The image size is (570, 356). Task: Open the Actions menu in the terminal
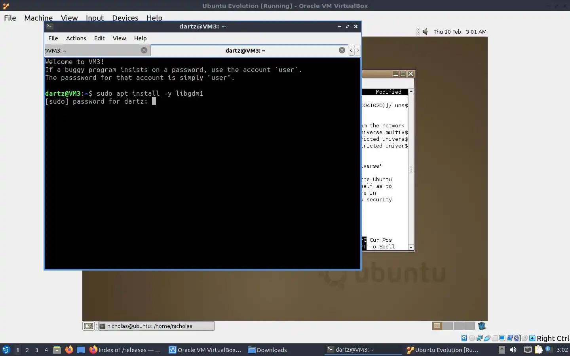click(x=76, y=38)
